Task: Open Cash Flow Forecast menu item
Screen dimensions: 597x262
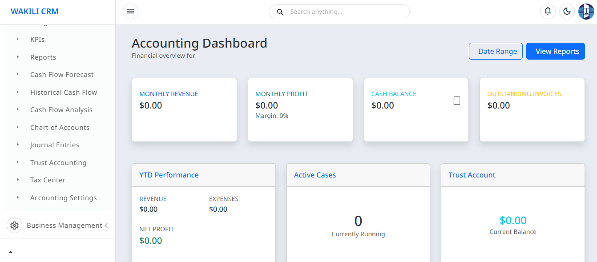Action: pyautogui.click(x=62, y=75)
